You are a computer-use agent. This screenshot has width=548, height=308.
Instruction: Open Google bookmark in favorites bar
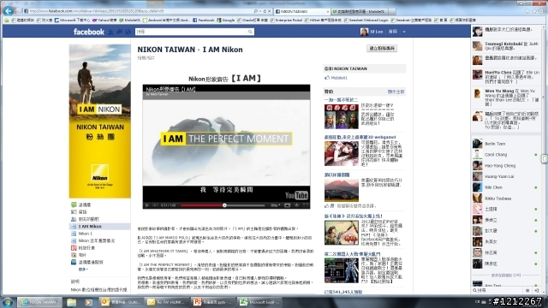[225, 21]
